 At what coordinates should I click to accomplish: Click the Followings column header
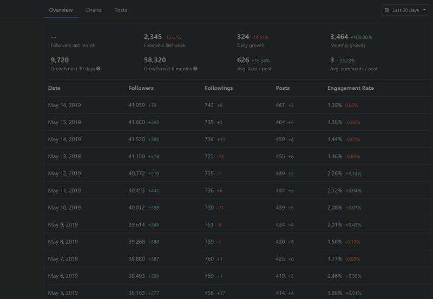point(219,88)
